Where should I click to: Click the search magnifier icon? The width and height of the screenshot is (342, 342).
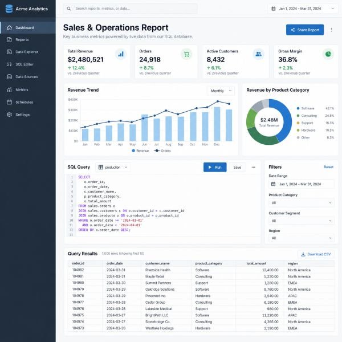point(69,9)
